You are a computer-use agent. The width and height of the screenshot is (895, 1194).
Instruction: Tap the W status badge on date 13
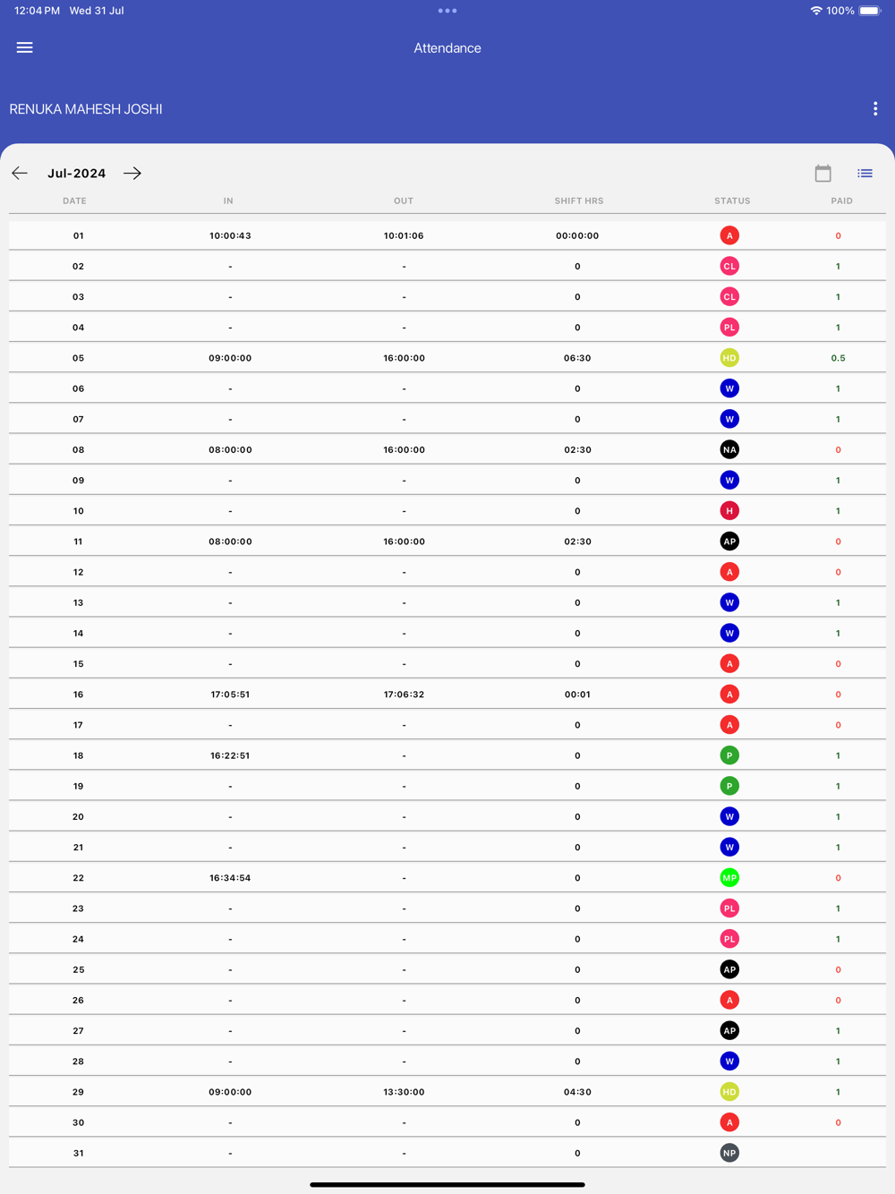(x=729, y=602)
